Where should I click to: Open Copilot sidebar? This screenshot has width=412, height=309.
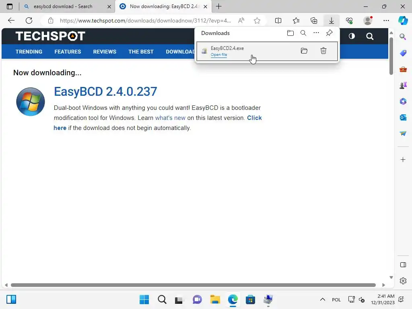click(x=403, y=21)
